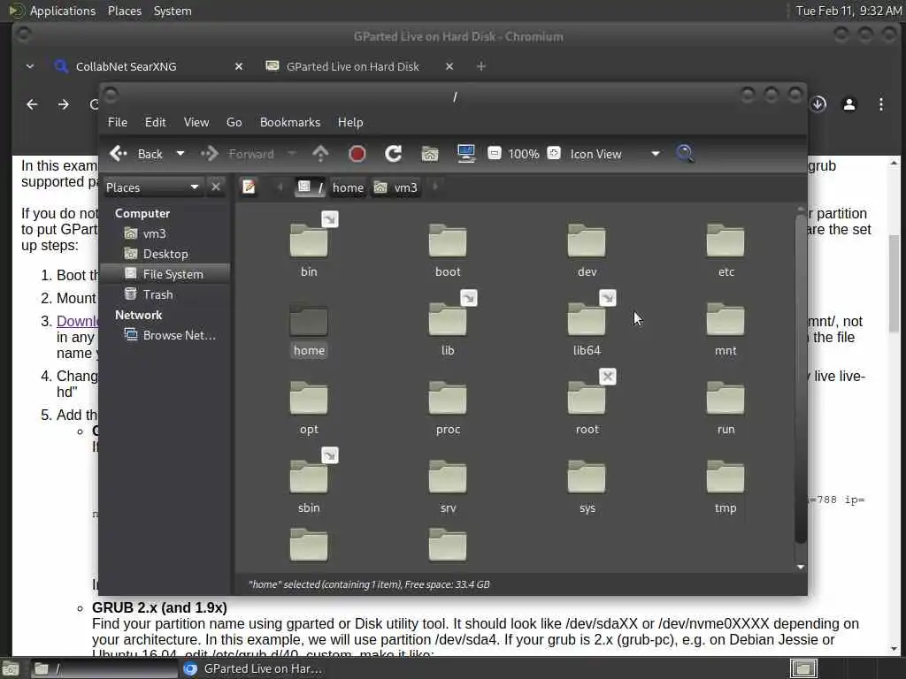Open the Edit menu
The height and width of the screenshot is (679, 906).
click(x=155, y=122)
